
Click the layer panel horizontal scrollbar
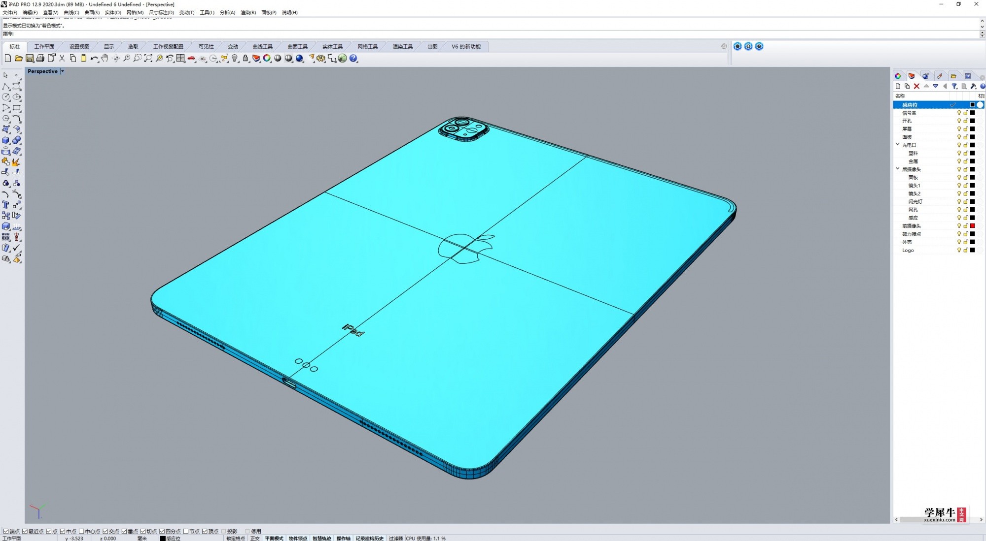[x=938, y=520]
